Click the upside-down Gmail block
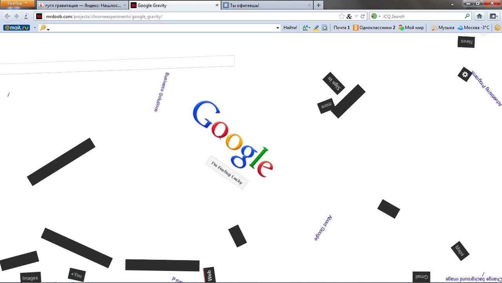 click(422, 277)
